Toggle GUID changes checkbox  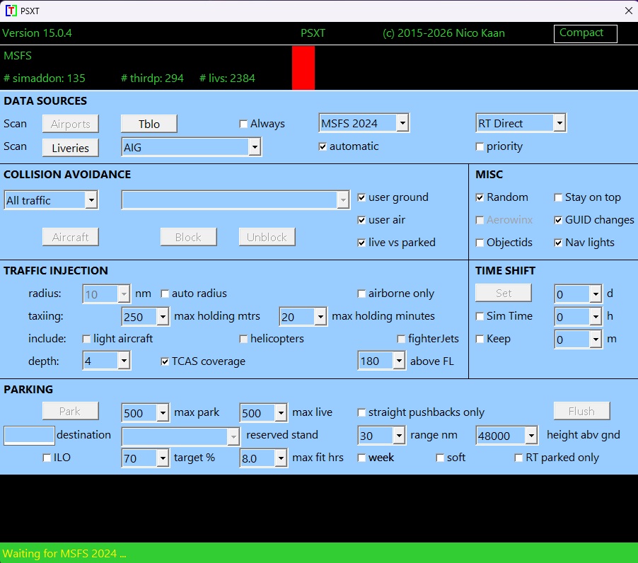pos(558,221)
